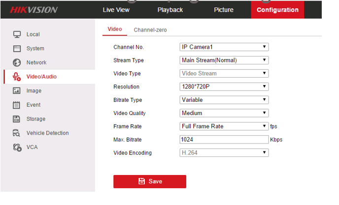339x205 pixels.
Task: Save the video settings
Action: click(150, 181)
